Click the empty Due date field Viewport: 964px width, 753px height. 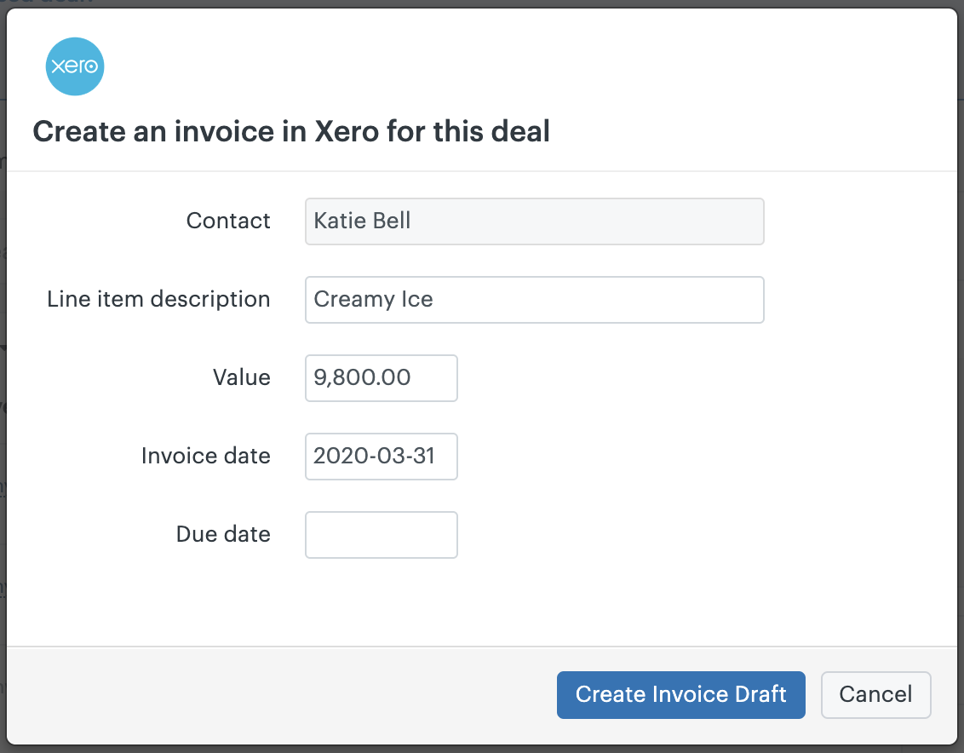point(382,535)
